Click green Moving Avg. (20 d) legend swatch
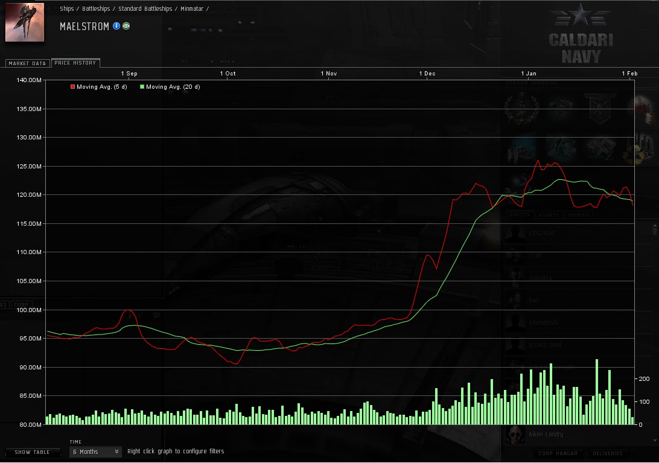Image resolution: width=659 pixels, height=463 pixels. [142, 87]
